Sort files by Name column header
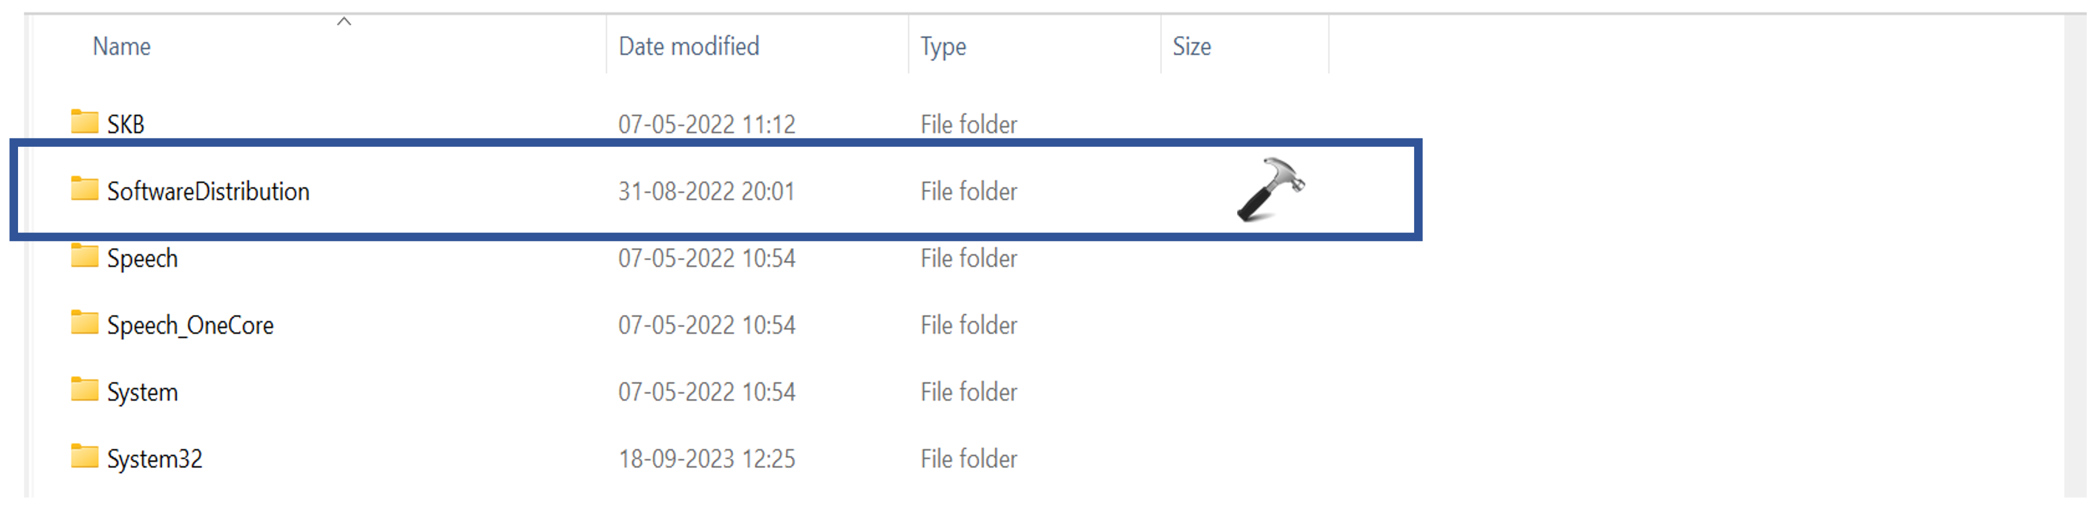Viewport: 2096px width, 507px height. click(121, 46)
